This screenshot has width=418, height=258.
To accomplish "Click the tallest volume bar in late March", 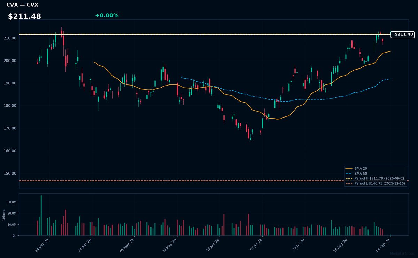I will [x=41, y=216].
